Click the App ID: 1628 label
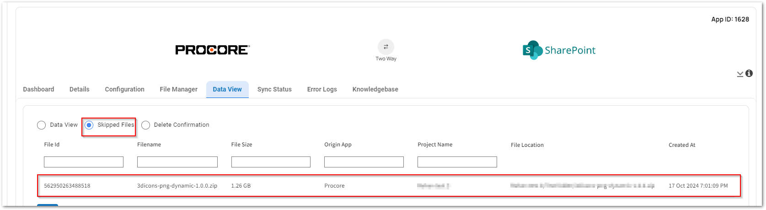Viewport: 766px width, 210px height. click(x=730, y=19)
